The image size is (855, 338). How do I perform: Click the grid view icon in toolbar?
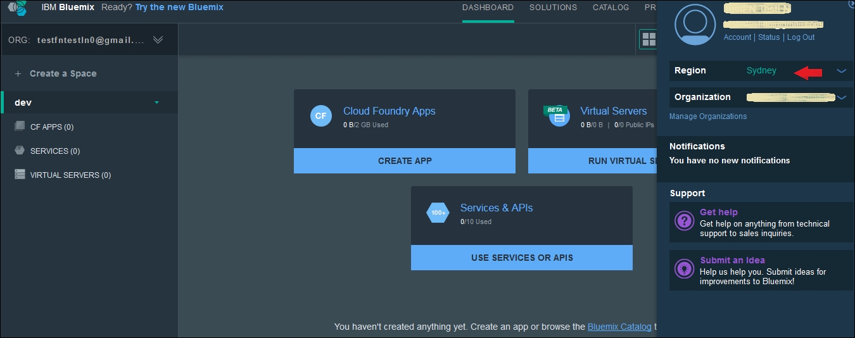click(649, 40)
